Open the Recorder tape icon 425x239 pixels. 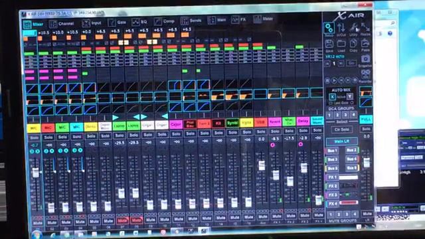pyautogui.click(x=365, y=74)
